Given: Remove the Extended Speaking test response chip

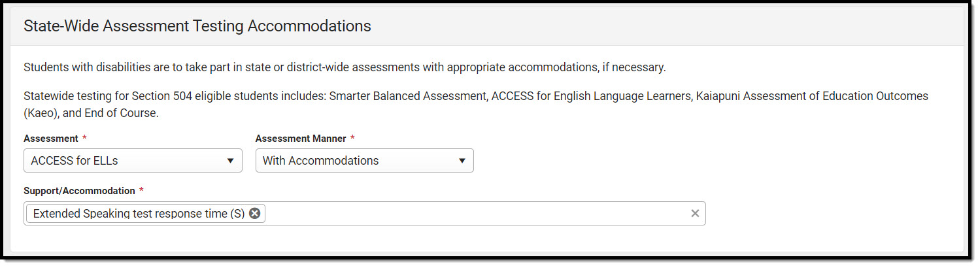Looking at the screenshot, I should (255, 213).
